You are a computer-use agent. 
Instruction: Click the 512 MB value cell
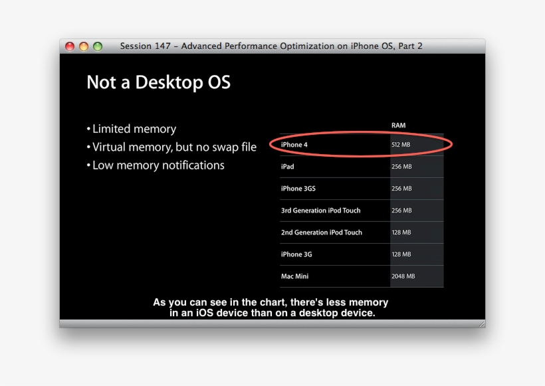(401, 145)
